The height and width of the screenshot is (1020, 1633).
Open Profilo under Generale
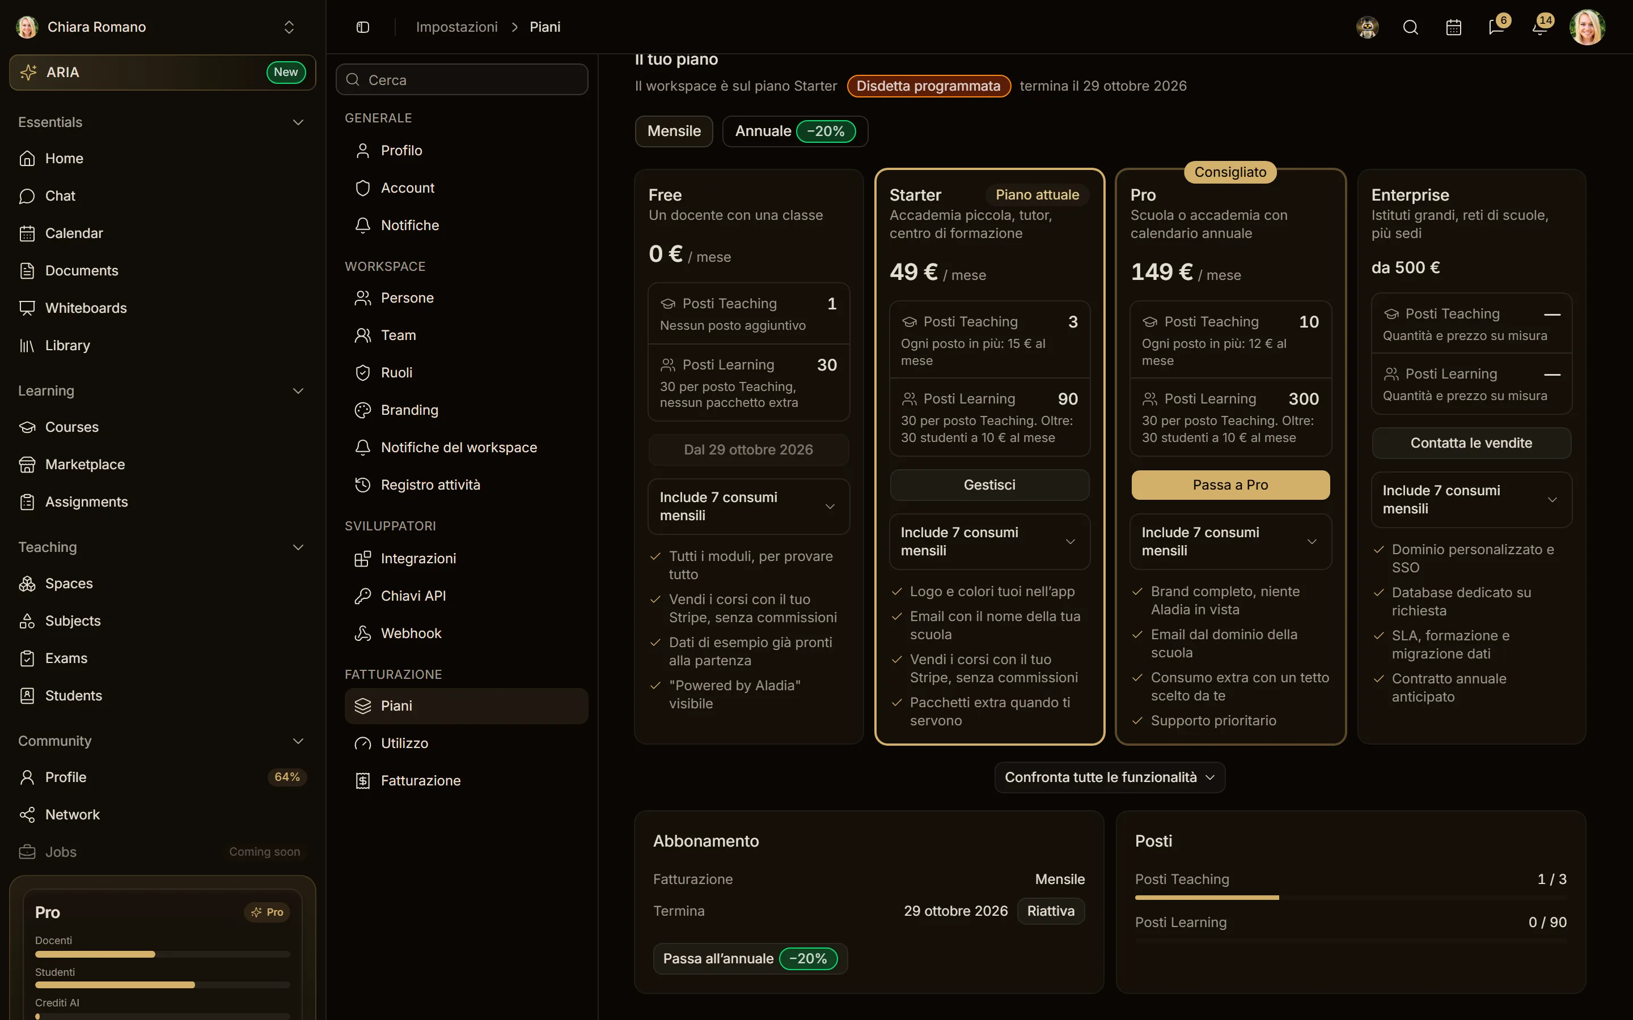point(466,150)
